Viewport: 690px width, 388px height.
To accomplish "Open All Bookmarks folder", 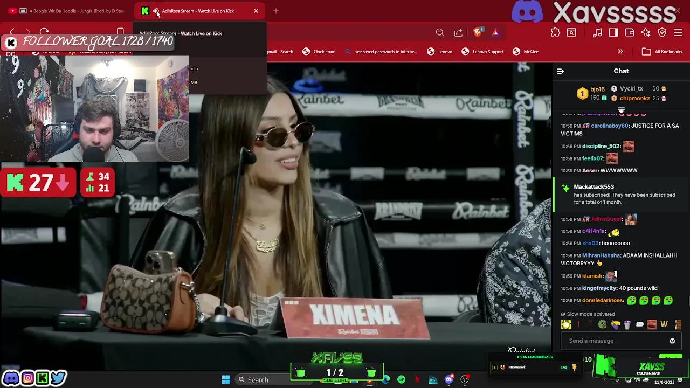I will tap(663, 52).
